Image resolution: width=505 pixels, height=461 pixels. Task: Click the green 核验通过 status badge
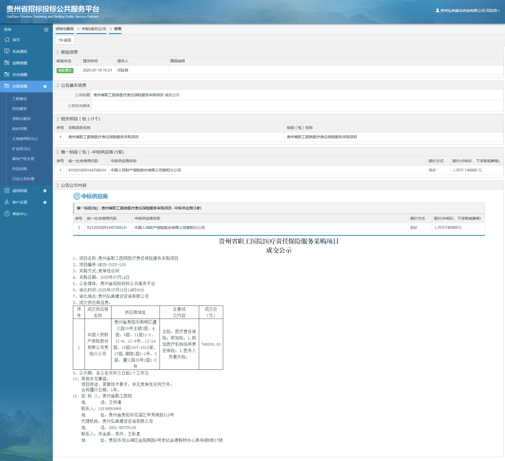coord(65,71)
